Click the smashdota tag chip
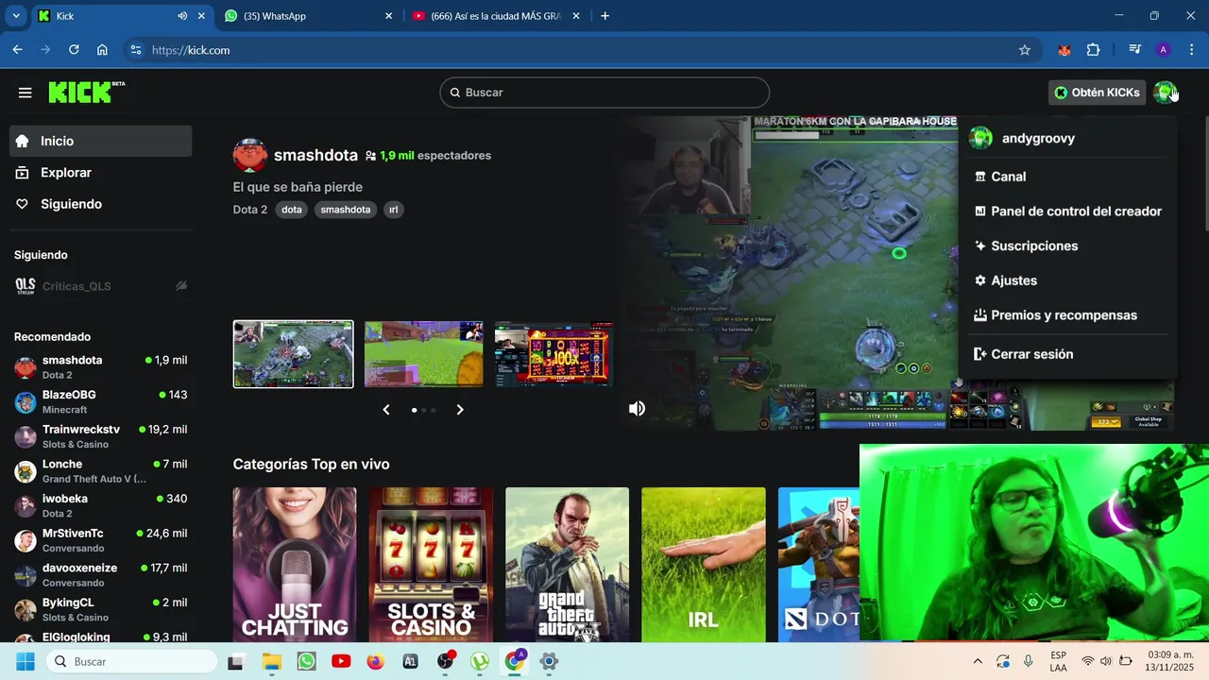Viewport: 1209px width, 680px height. [x=346, y=210]
